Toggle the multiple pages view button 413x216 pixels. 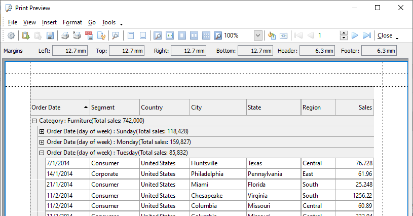point(206,35)
